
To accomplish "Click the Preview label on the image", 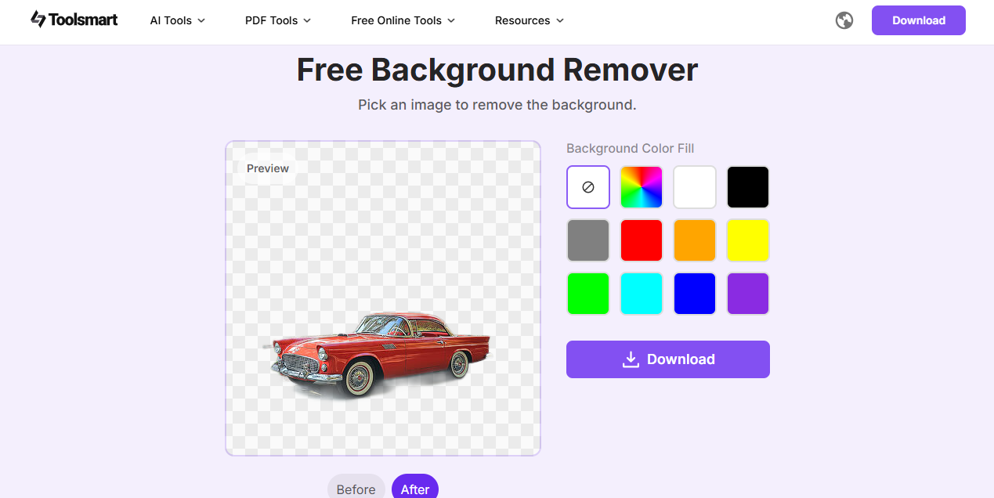I will tap(267, 168).
